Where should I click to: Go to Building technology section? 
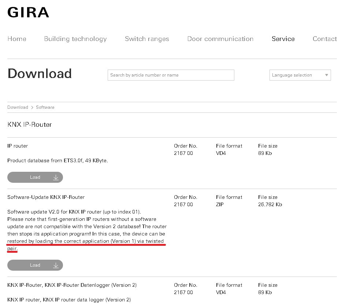[x=75, y=39]
